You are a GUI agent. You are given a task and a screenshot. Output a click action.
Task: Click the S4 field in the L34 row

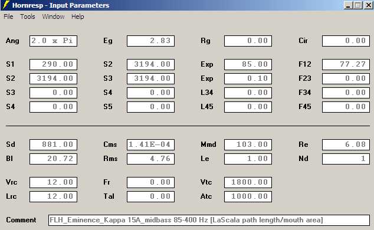(151, 93)
